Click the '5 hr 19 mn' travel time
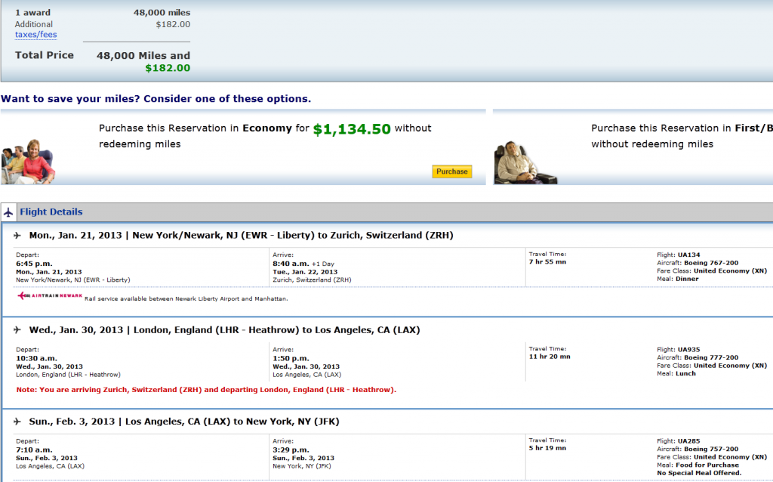773x482 pixels. pos(548,449)
